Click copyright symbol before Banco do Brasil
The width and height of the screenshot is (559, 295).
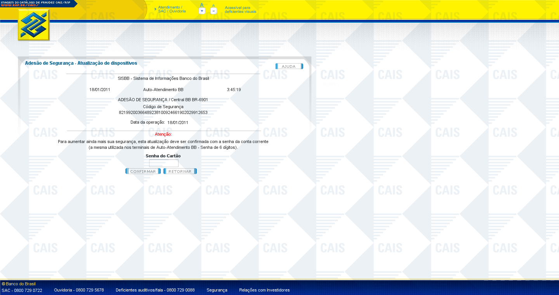(3, 284)
